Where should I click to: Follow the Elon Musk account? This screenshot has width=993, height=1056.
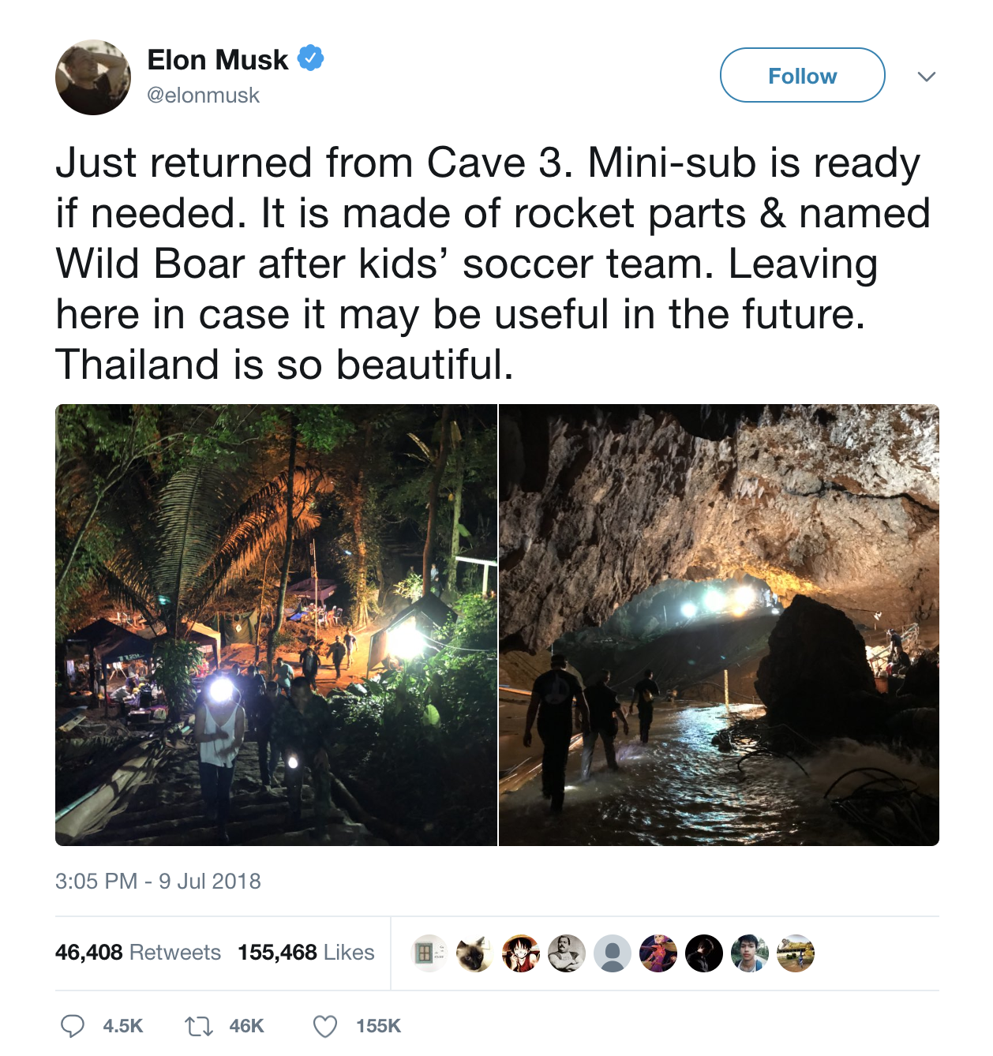(x=802, y=75)
